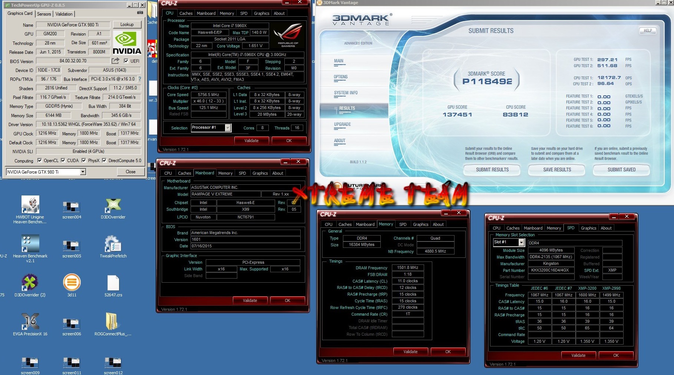Open Caches tab in CPU-Z CPU window
674x375 pixels.
[x=186, y=13]
